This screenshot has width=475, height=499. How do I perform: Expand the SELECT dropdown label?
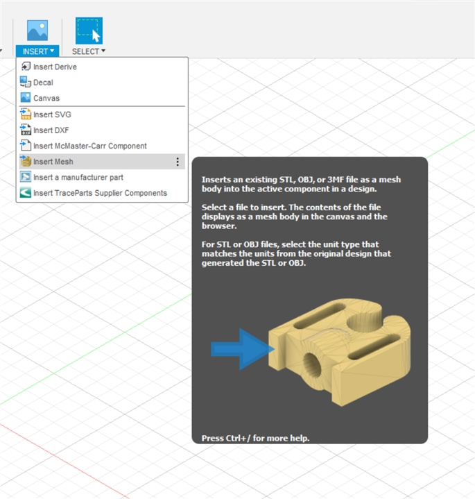coord(89,51)
